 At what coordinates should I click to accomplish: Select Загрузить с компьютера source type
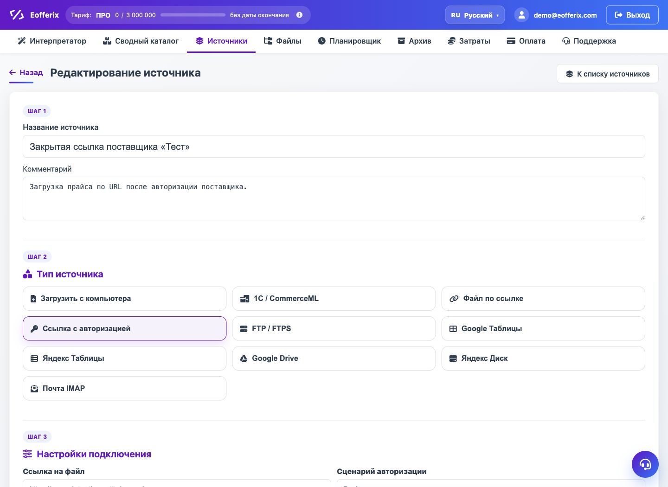tap(124, 299)
